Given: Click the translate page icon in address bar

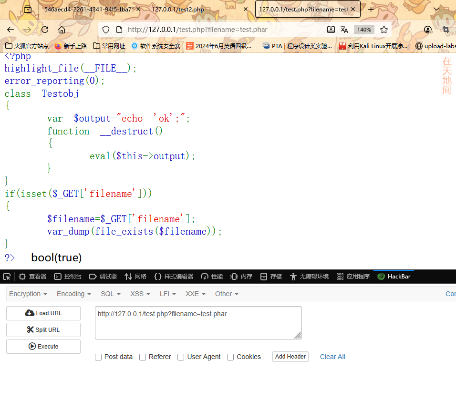Looking at the screenshot, I should pyautogui.click(x=344, y=30).
